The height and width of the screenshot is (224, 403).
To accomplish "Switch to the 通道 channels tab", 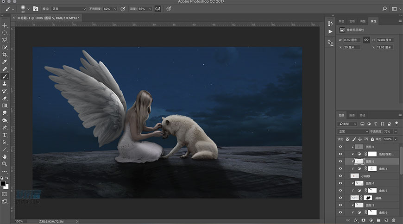I will click(x=352, y=115).
